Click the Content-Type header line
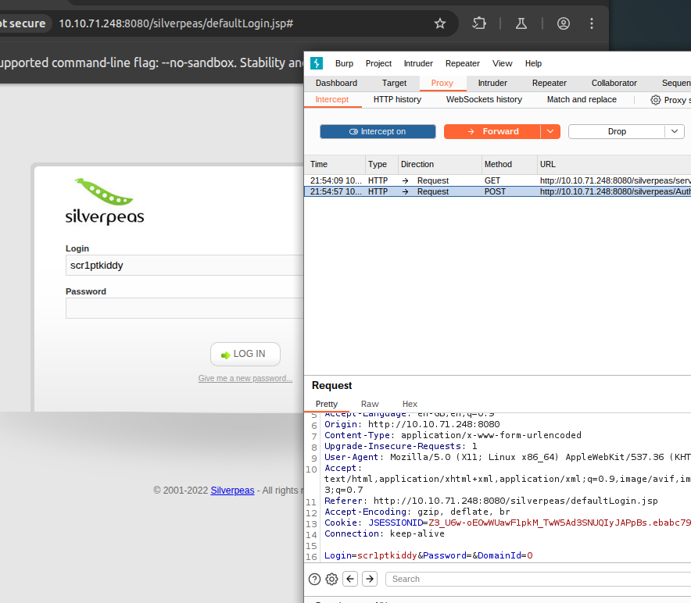Image resolution: width=691 pixels, height=603 pixels. click(x=453, y=435)
